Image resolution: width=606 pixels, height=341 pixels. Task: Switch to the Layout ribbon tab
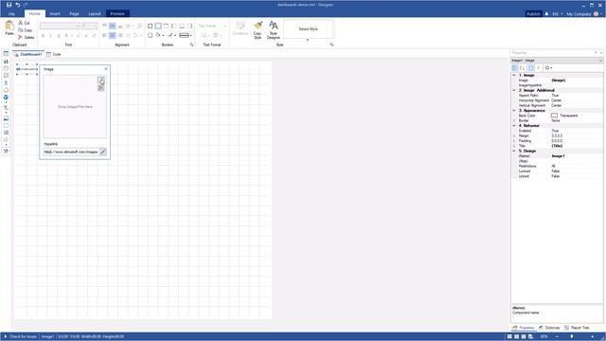(x=95, y=13)
